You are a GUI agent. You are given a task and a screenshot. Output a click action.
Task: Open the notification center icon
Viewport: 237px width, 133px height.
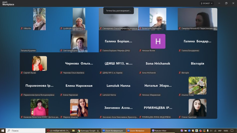point(232,131)
